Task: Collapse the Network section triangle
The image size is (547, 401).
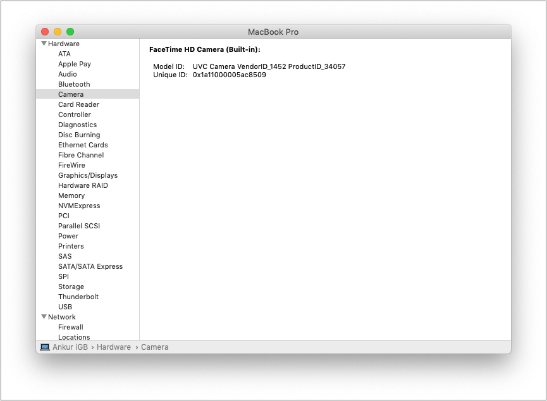Action: 44,317
